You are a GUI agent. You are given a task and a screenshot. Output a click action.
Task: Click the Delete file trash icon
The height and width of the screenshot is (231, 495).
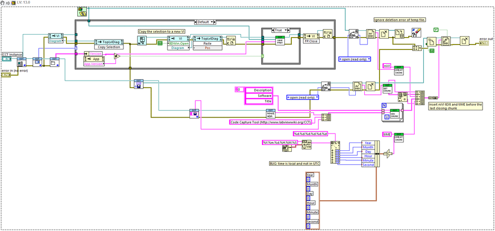[399, 34]
